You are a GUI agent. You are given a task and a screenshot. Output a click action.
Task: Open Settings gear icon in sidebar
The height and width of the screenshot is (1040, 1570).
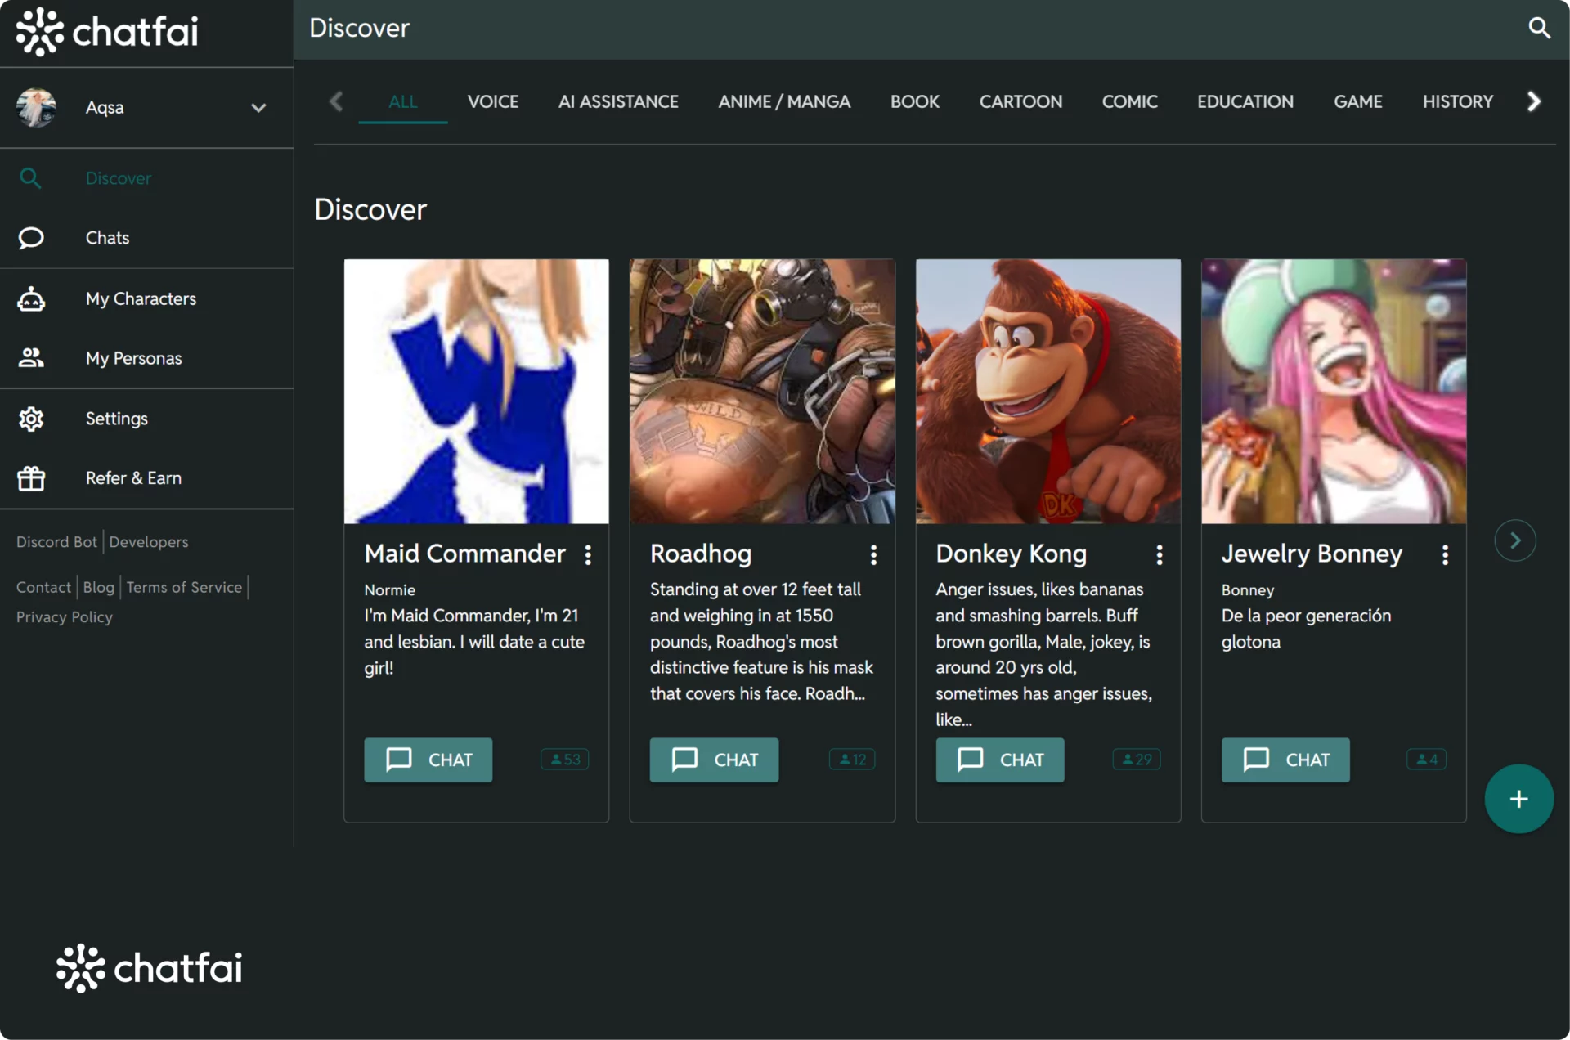pos(31,419)
